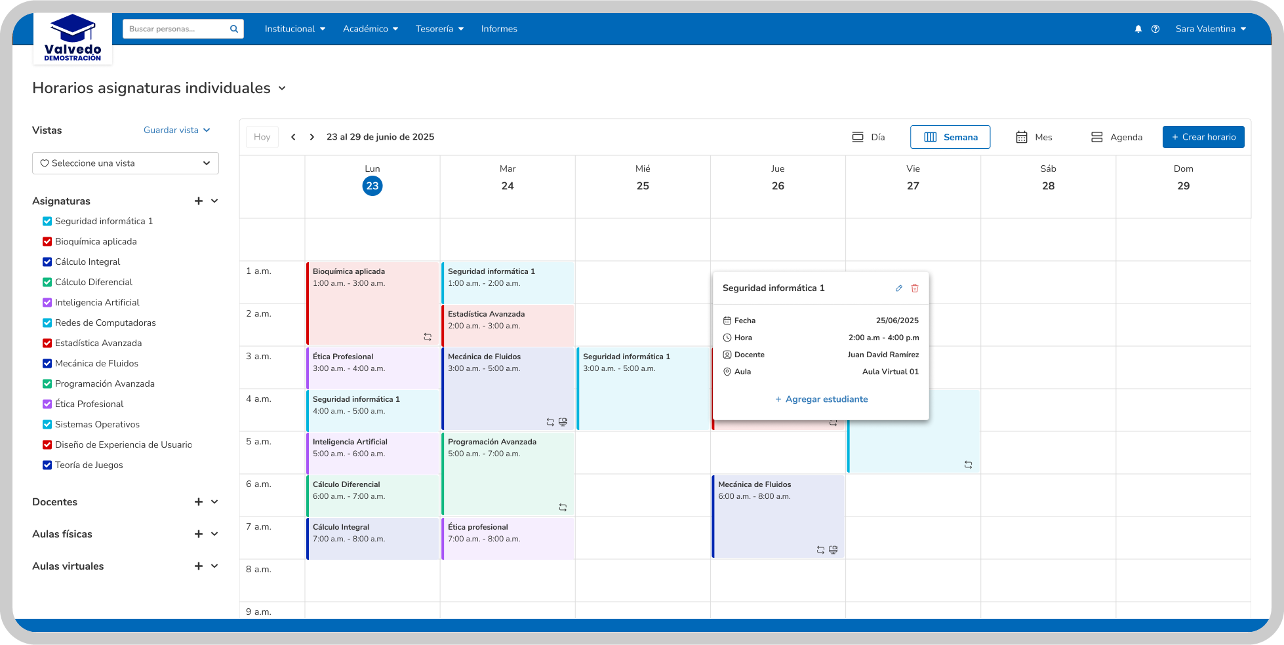Viewport: 1284px width, 645px height.
Task: Click the recurrence icon on the Bioquímica aplicada event
Action: click(428, 336)
